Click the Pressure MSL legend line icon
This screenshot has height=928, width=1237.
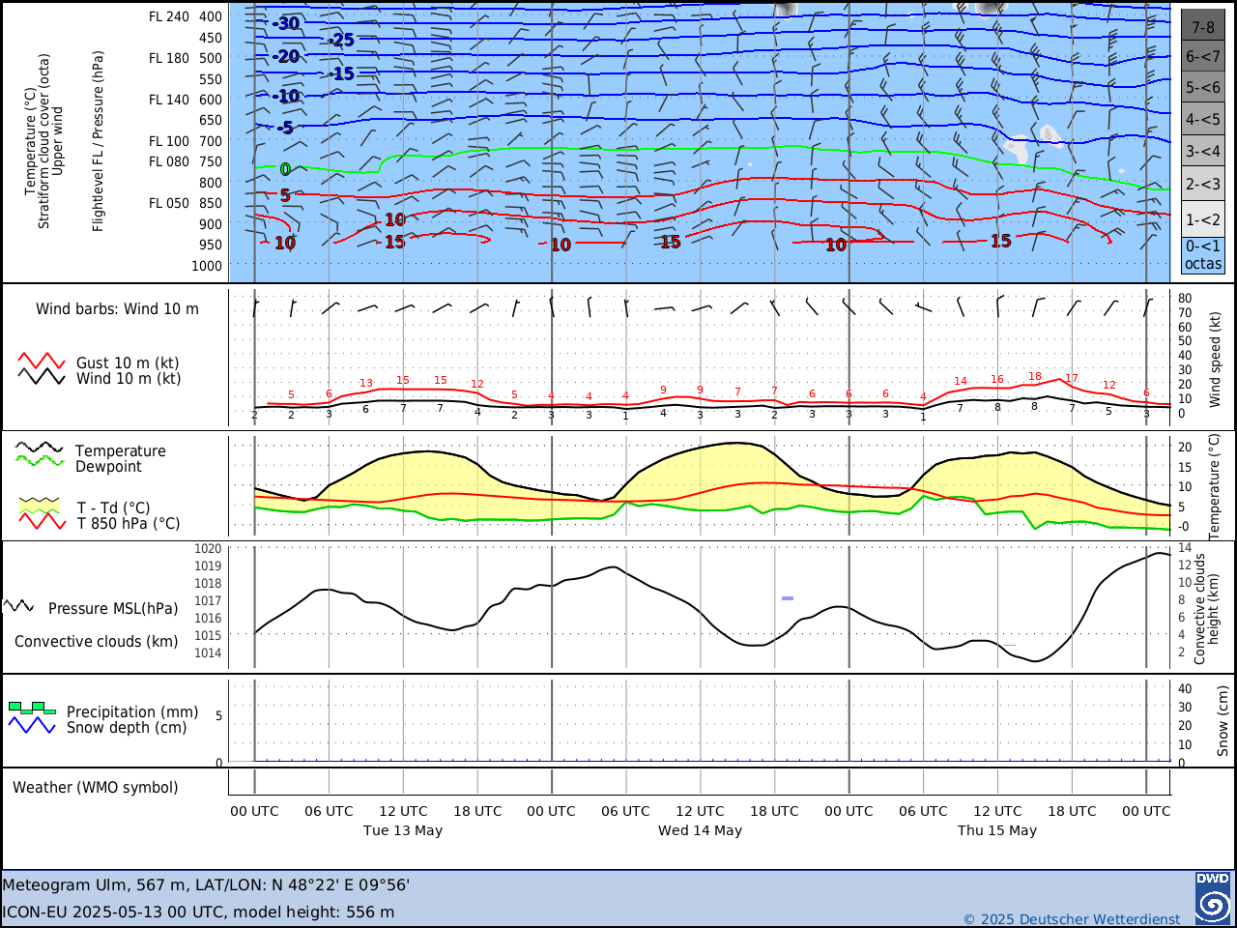[x=18, y=606]
